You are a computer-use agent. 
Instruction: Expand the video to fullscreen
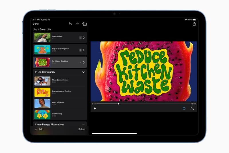tap(193, 109)
